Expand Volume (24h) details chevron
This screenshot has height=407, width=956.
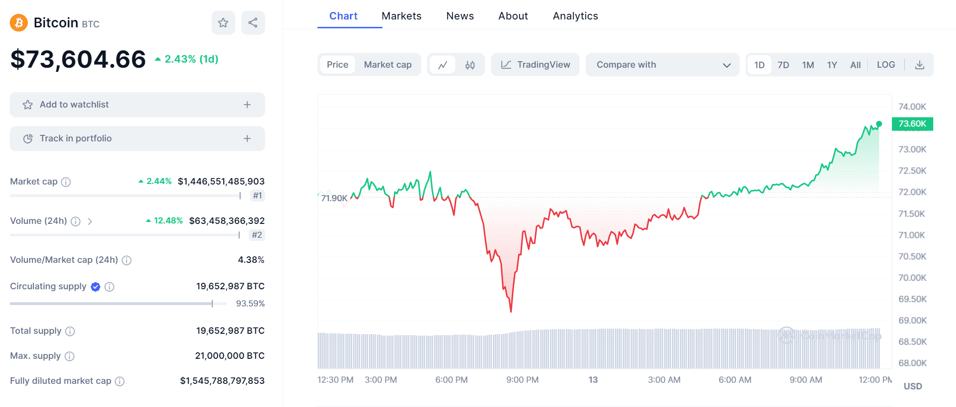coord(90,222)
